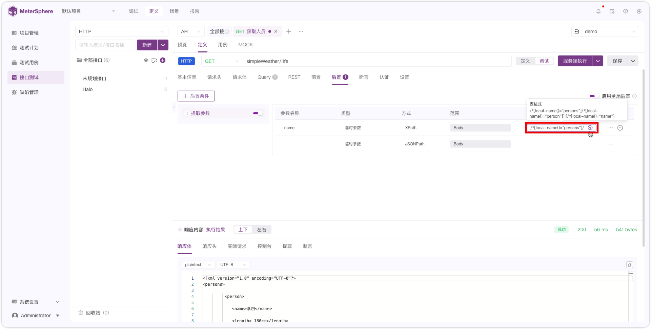The width and height of the screenshot is (651, 329).
Task: Select the 左右 response layout
Action: point(261,230)
